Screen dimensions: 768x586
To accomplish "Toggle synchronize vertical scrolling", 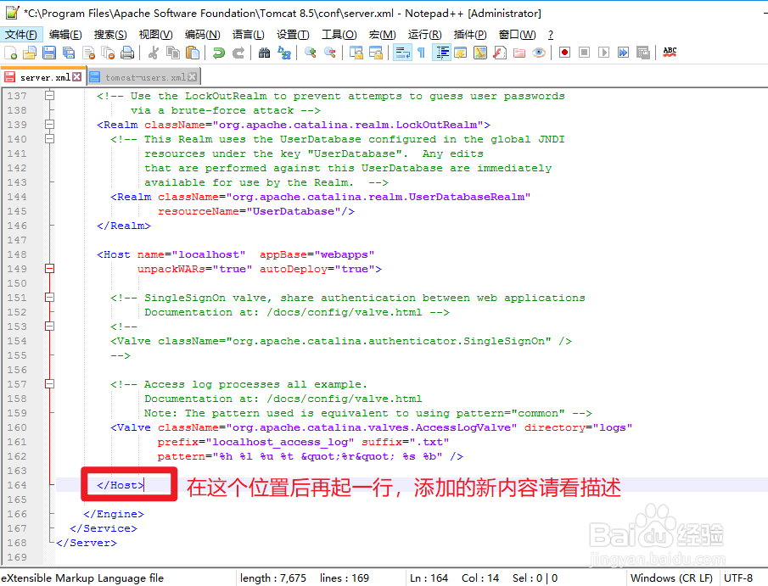I will coord(356,53).
